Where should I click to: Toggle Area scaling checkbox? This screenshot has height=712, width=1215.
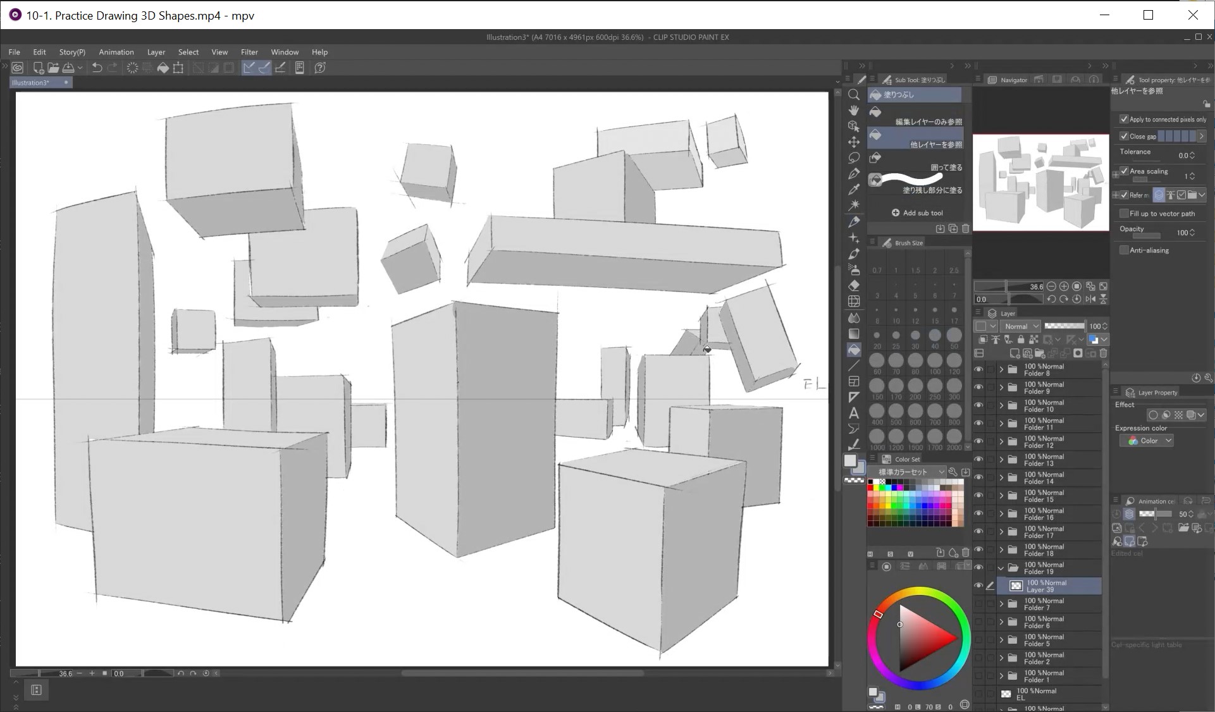(1124, 171)
